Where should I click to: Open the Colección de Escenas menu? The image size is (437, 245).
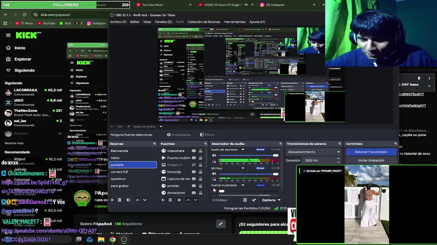[204, 22]
